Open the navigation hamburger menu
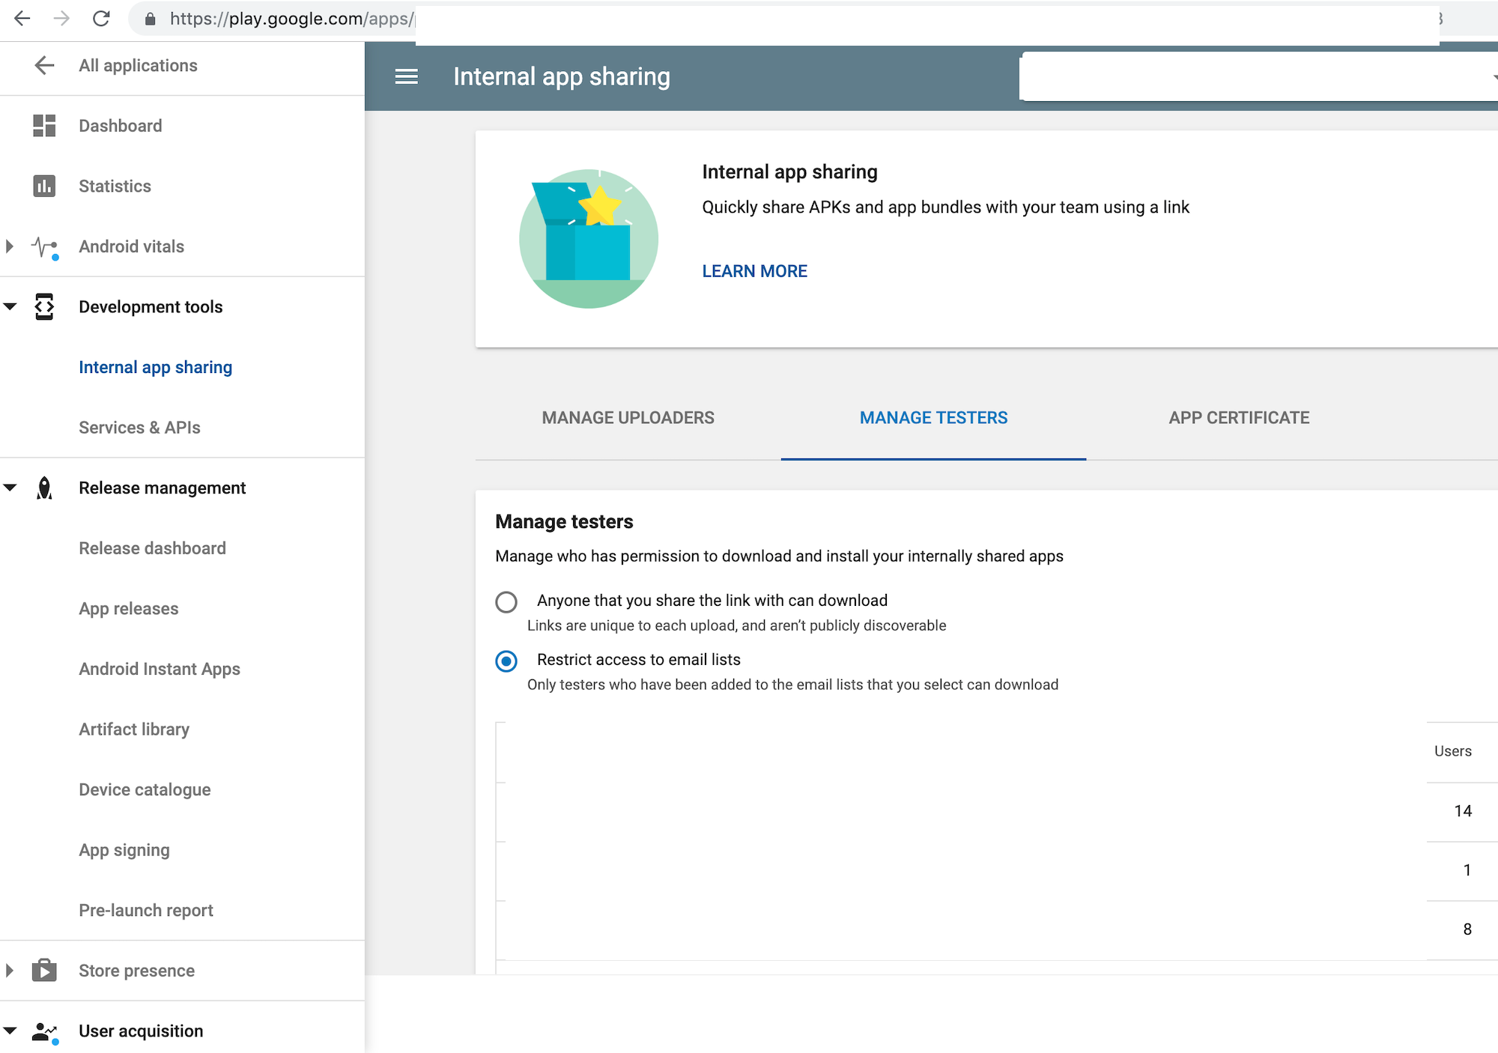This screenshot has width=1498, height=1053. pyautogui.click(x=406, y=76)
